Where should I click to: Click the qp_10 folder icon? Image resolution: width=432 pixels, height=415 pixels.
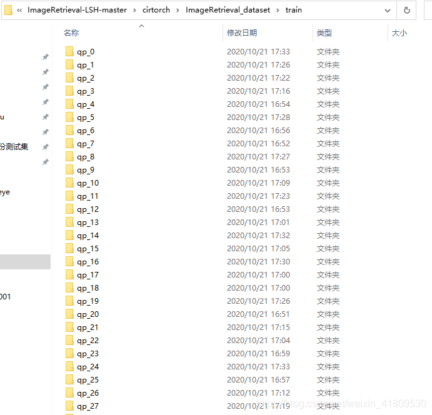coord(69,183)
